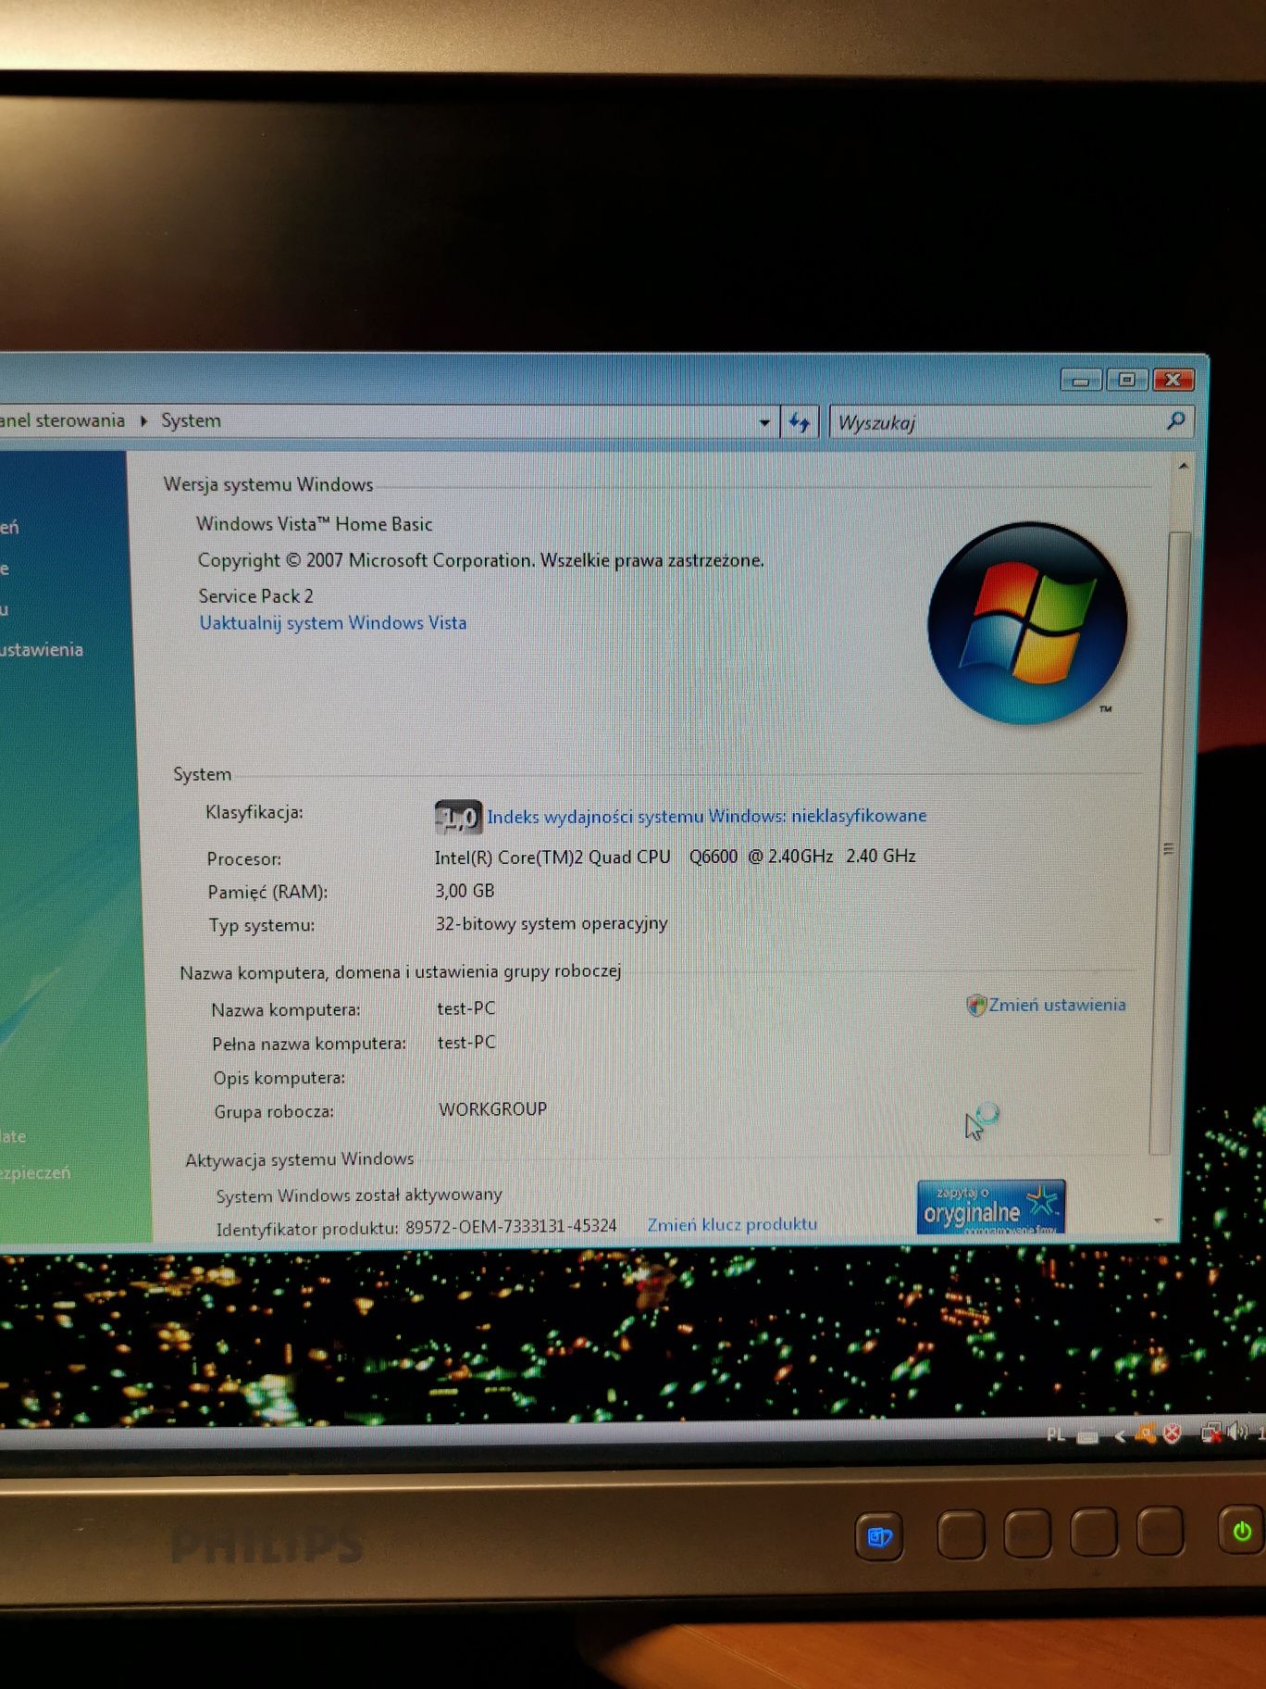
Task: Click the orange Avast tray icon
Action: tap(1146, 1434)
